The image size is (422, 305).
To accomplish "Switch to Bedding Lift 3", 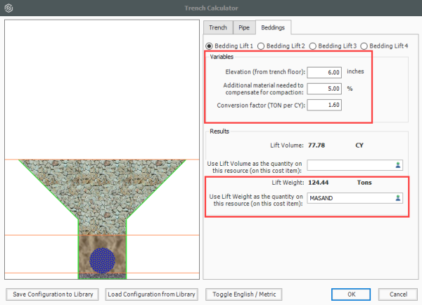I will [x=313, y=46].
